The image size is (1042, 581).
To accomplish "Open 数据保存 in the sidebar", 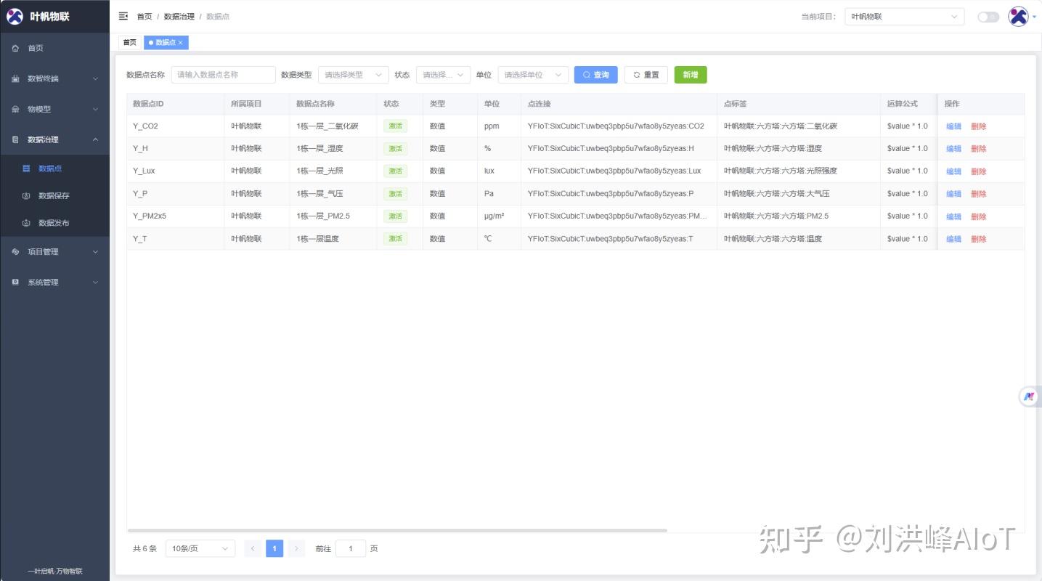I will point(54,195).
